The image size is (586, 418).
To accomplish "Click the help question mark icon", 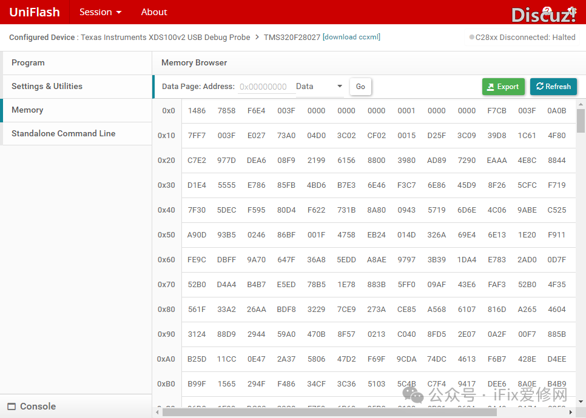I will tap(547, 12).
